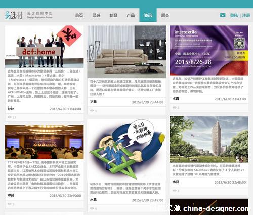Screen dimensions: 253x215
Task: Open the intertextile 2015/8/26-28 banner image
Action: coord(209,50)
